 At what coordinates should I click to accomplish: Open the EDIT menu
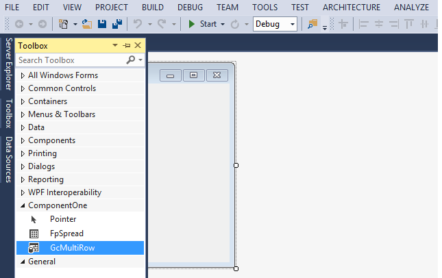click(x=41, y=8)
